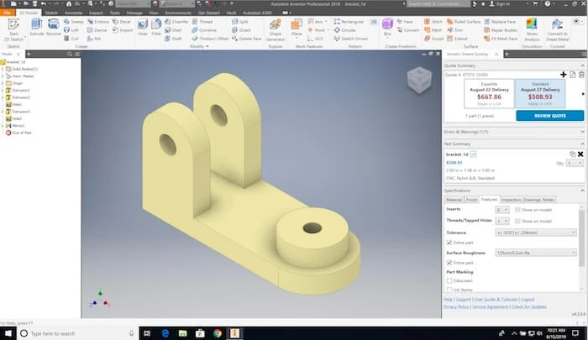Viewport: 588px width, 340px height.
Task: Open the Hole tool
Action: 143,27
